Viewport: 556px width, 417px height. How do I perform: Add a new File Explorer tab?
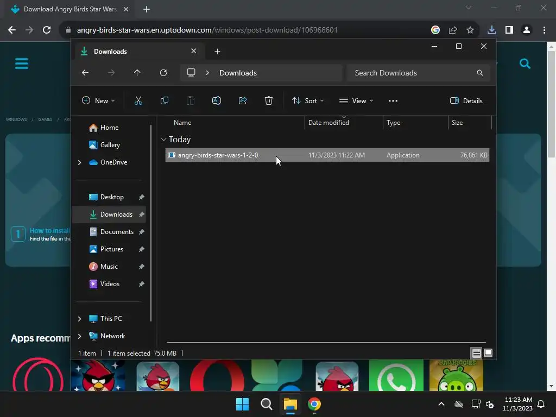217,52
